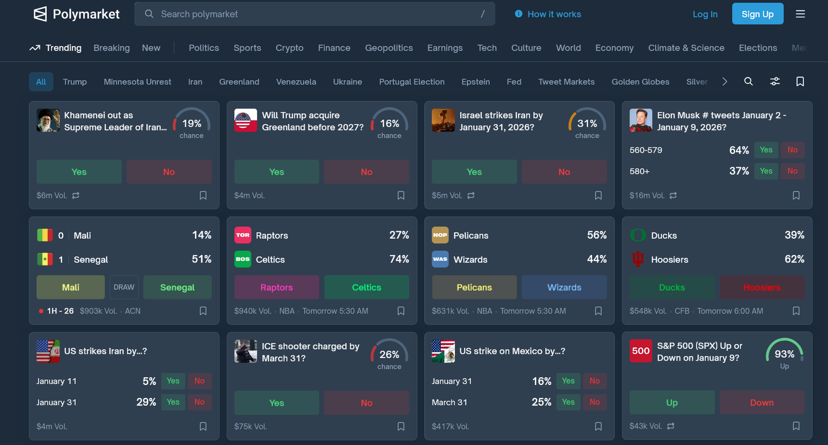
Task: Bookmark the US strike on Mexico market
Action: click(x=598, y=426)
